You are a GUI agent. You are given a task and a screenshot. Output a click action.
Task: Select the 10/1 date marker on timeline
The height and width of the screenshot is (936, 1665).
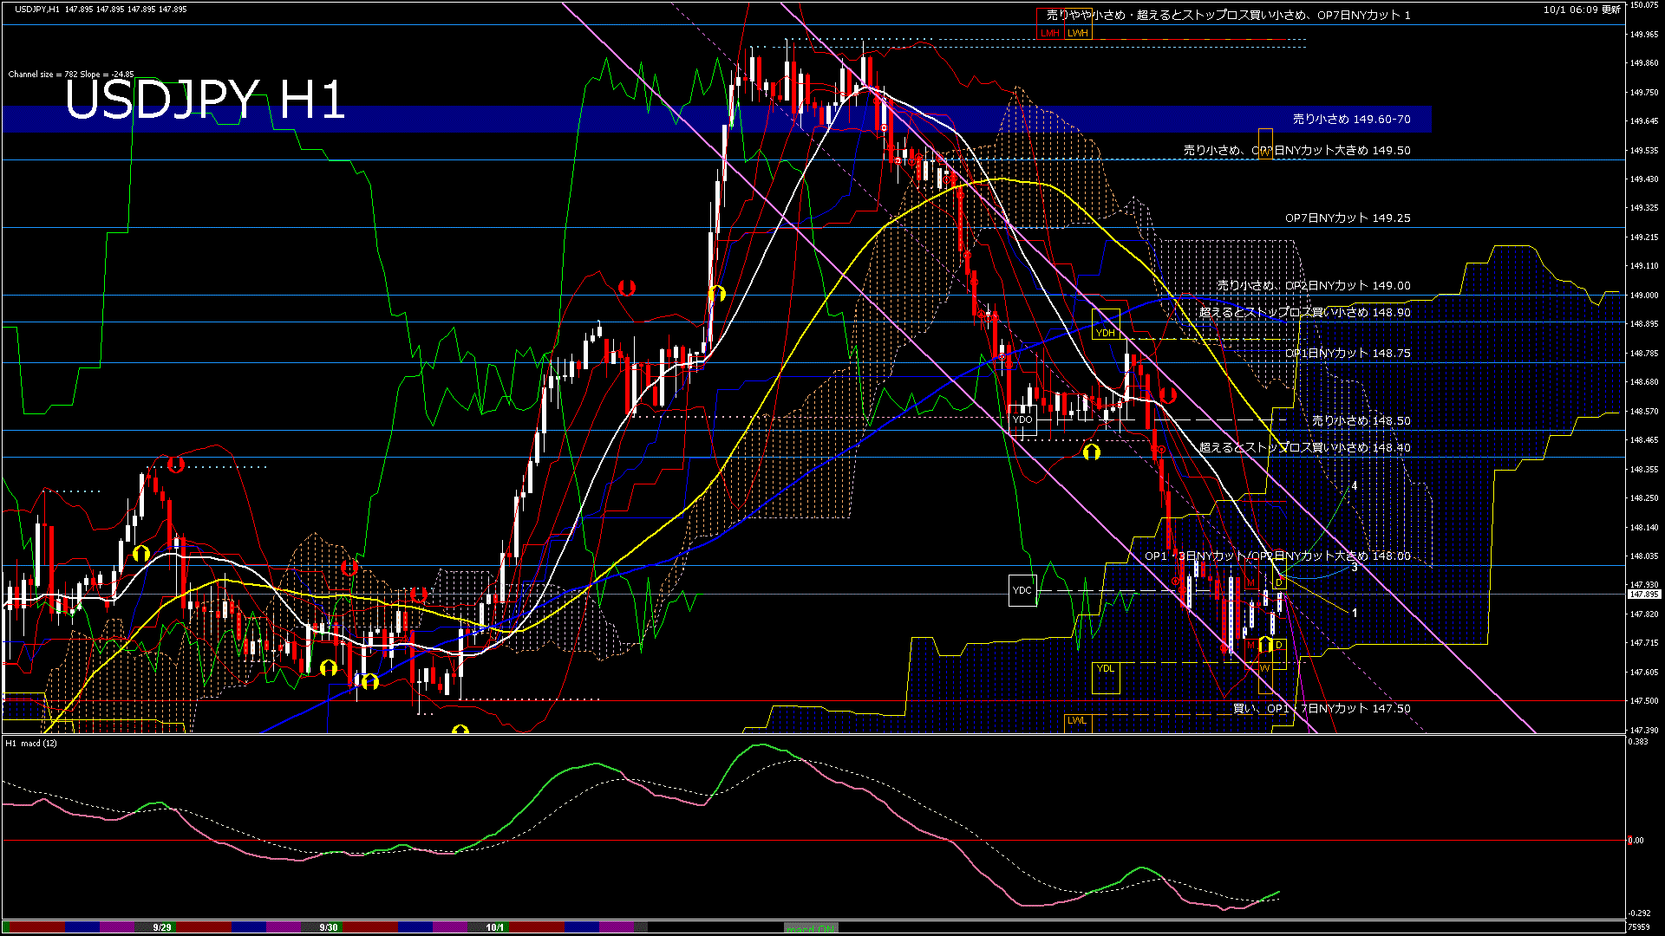click(495, 927)
